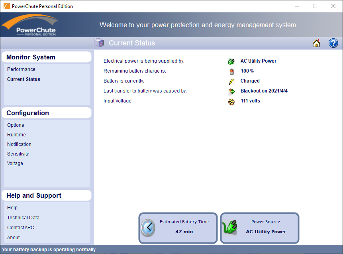Click the '100 %' battery charge value
Image resolution: width=343 pixels, height=254 pixels.
point(247,71)
